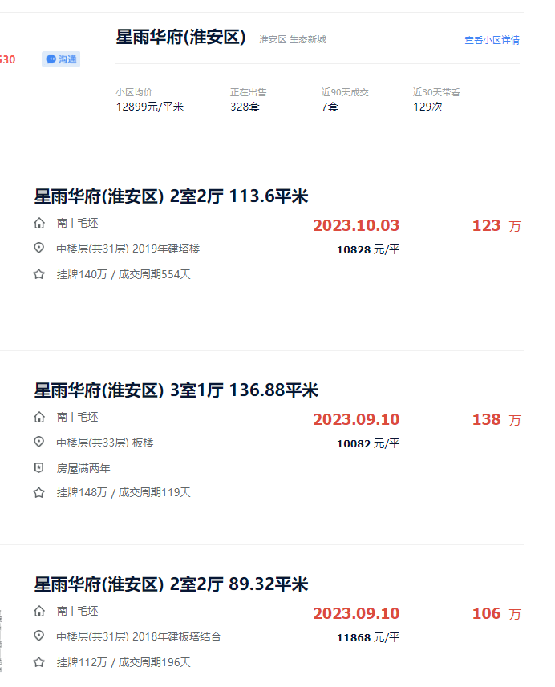The width and height of the screenshot is (555, 687).
Task: Open the 2室2厅 89.32平米 listing title
Action: [x=171, y=584]
